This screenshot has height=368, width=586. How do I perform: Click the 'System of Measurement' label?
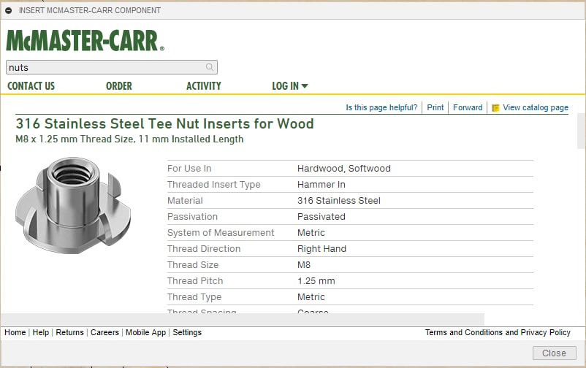(221, 233)
